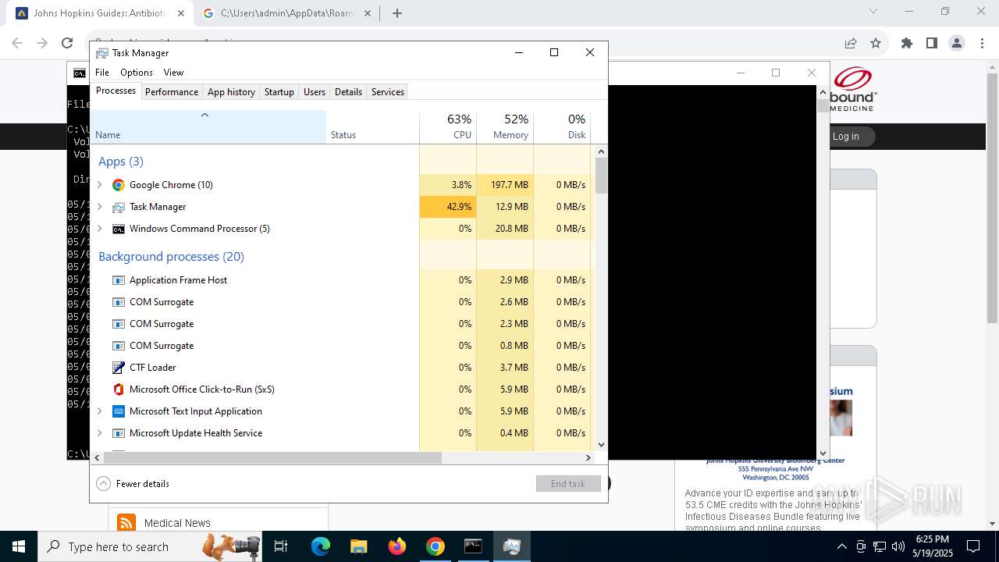Image resolution: width=999 pixels, height=562 pixels.
Task: Click the taskbar clock showing 6:25 PM
Action: tap(932, 546)
